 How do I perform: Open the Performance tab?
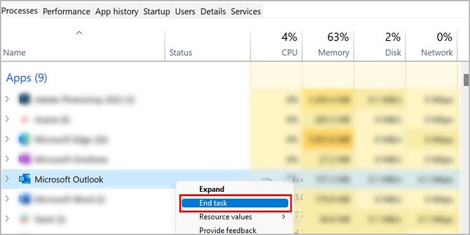pyautogui.click(x=66, y=12)
